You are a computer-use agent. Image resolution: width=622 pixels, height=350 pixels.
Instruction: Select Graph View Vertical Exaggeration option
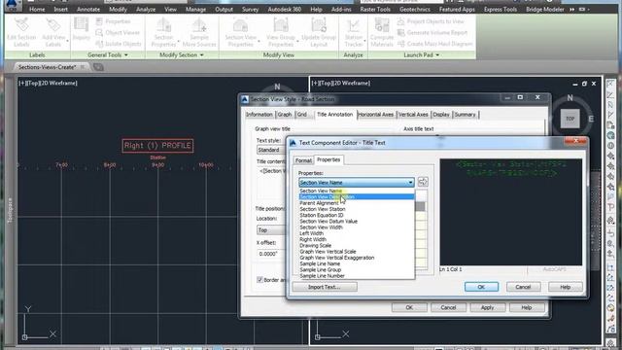tap(357, 258)
